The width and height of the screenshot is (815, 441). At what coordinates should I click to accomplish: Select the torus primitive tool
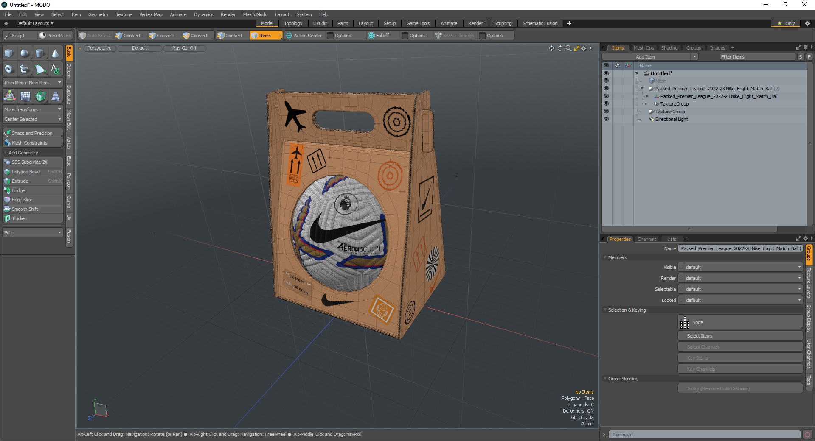[9, 69]
